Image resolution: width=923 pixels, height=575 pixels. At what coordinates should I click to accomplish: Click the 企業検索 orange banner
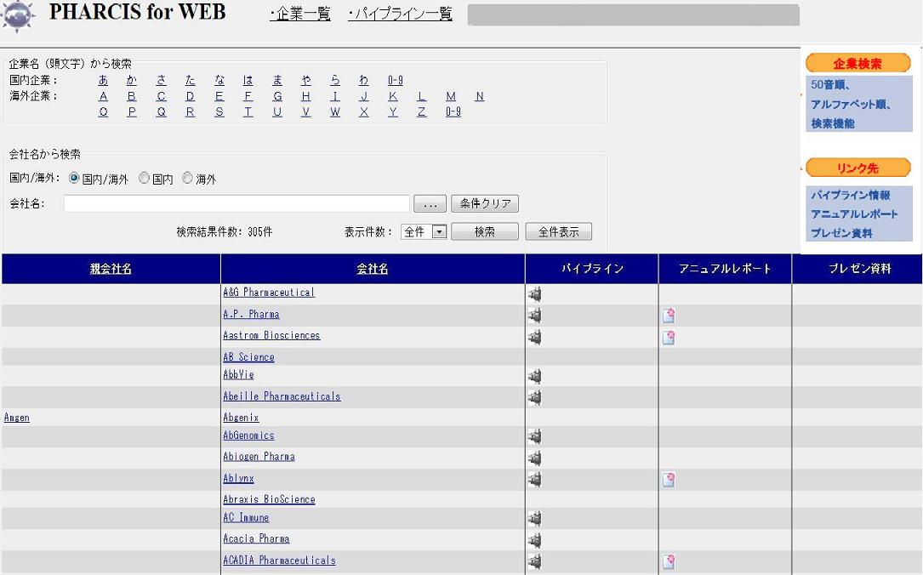[x=857, y=63]
